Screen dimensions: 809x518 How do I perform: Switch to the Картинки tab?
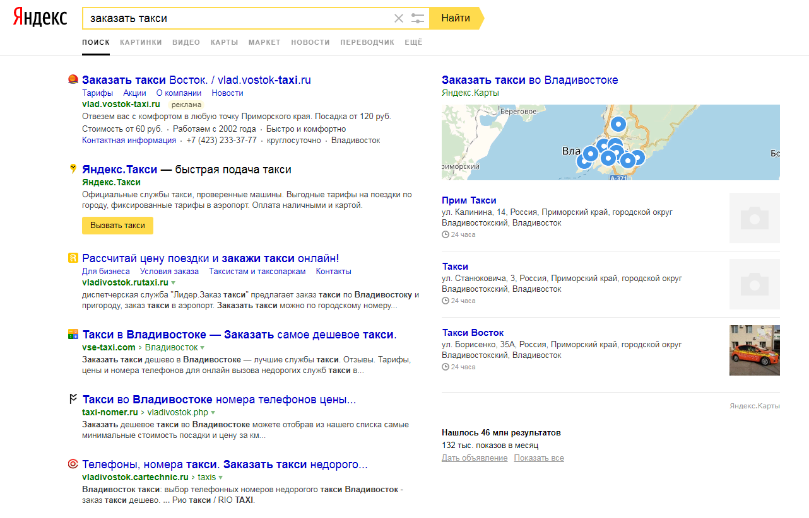point(141,42)
